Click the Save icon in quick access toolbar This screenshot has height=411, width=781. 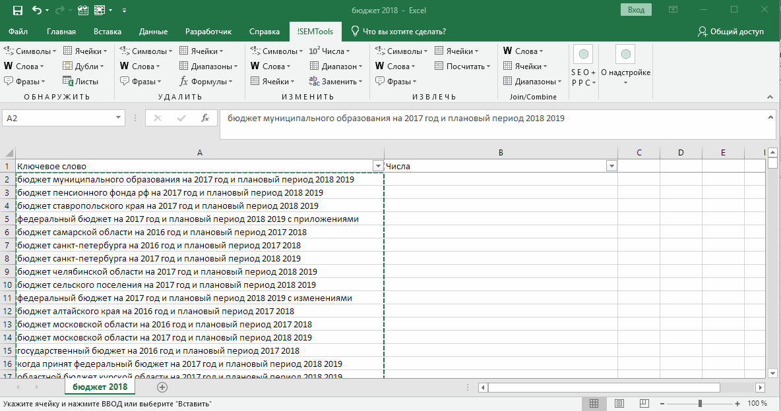click(17, 10)
